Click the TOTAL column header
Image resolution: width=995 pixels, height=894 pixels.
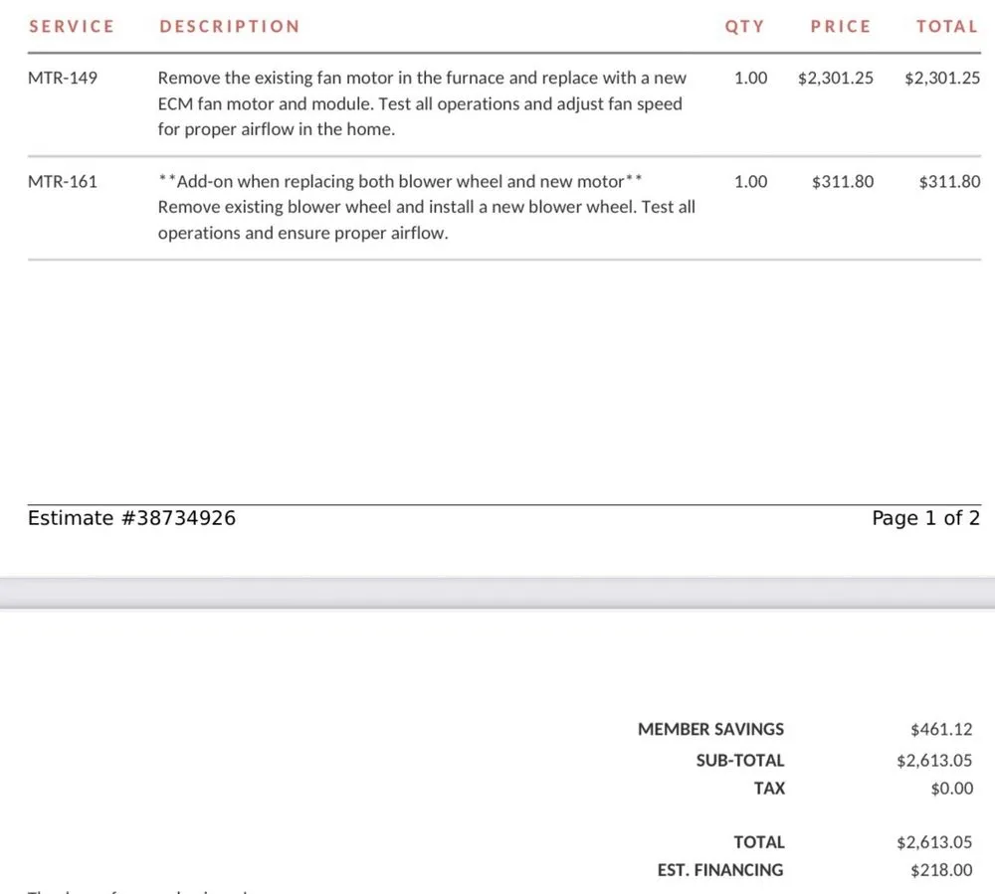947,27
